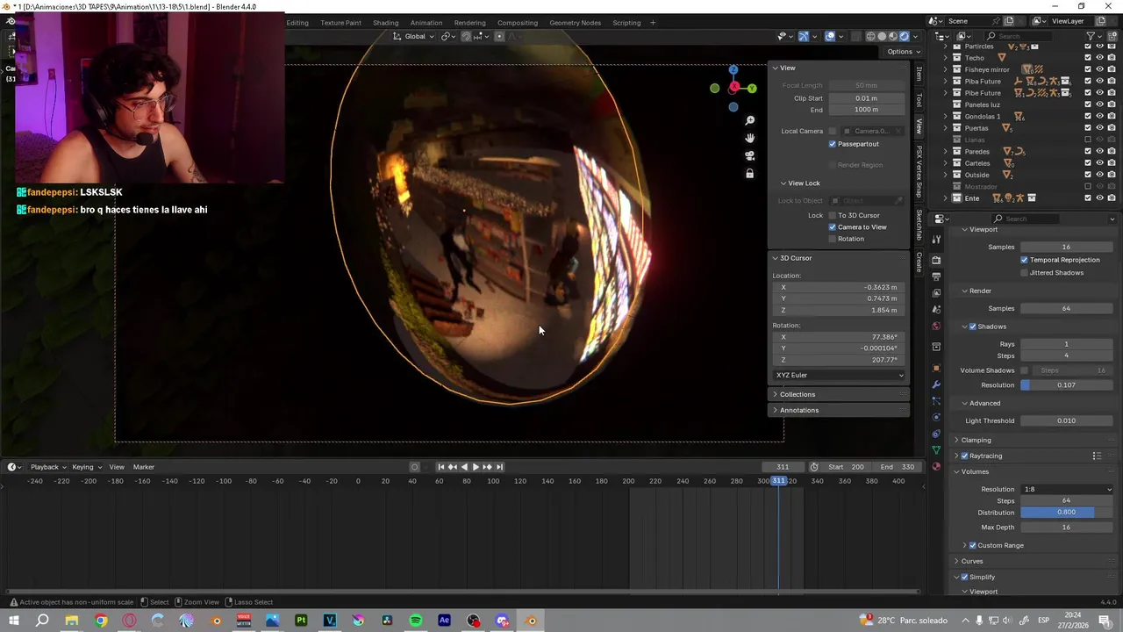Screen dimensions: 1123x632
Task: Toggle the camera view icon
Action: (x=750, y=155)
